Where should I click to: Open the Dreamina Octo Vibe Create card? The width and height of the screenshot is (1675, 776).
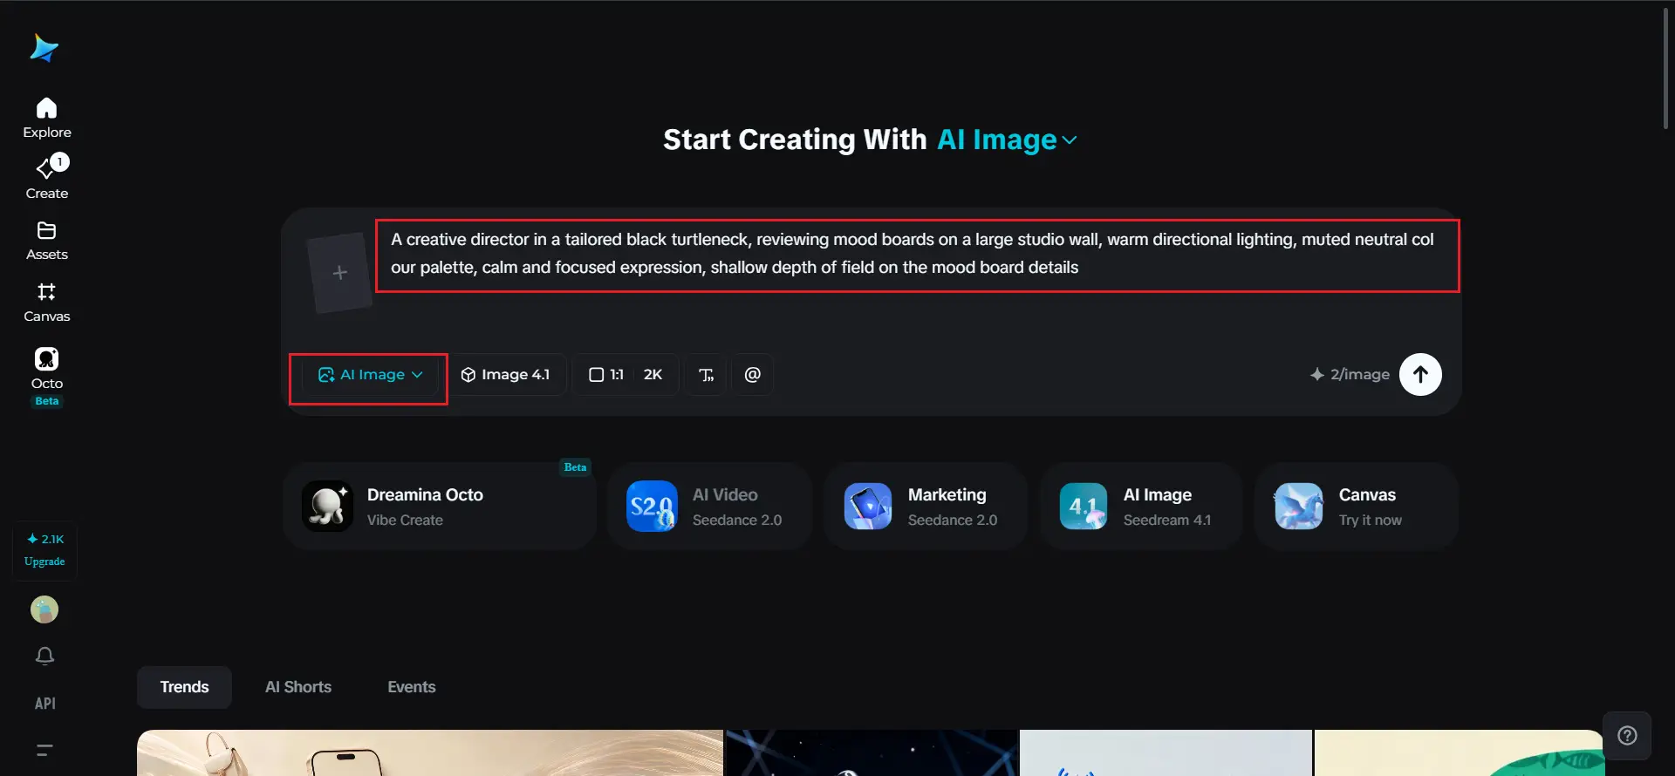pos(440,507)
